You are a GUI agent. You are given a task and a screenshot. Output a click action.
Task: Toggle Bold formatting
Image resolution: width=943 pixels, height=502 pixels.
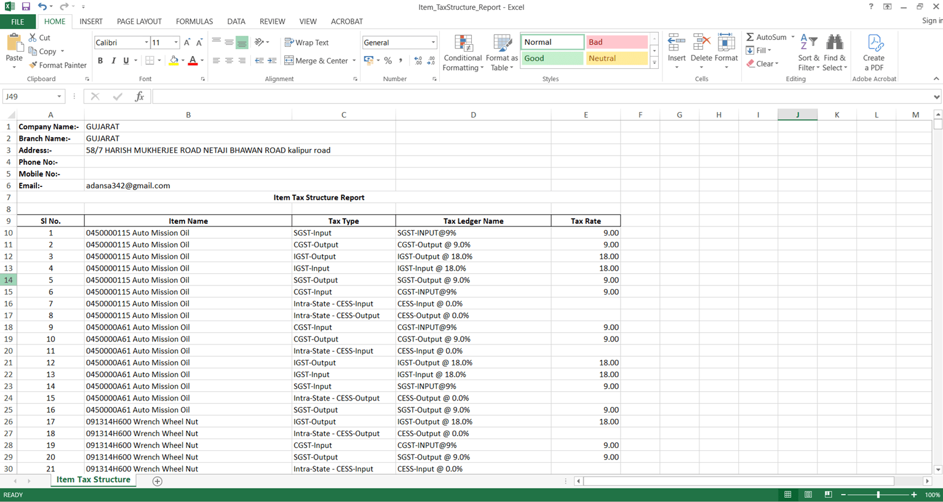tap(100, 61)
